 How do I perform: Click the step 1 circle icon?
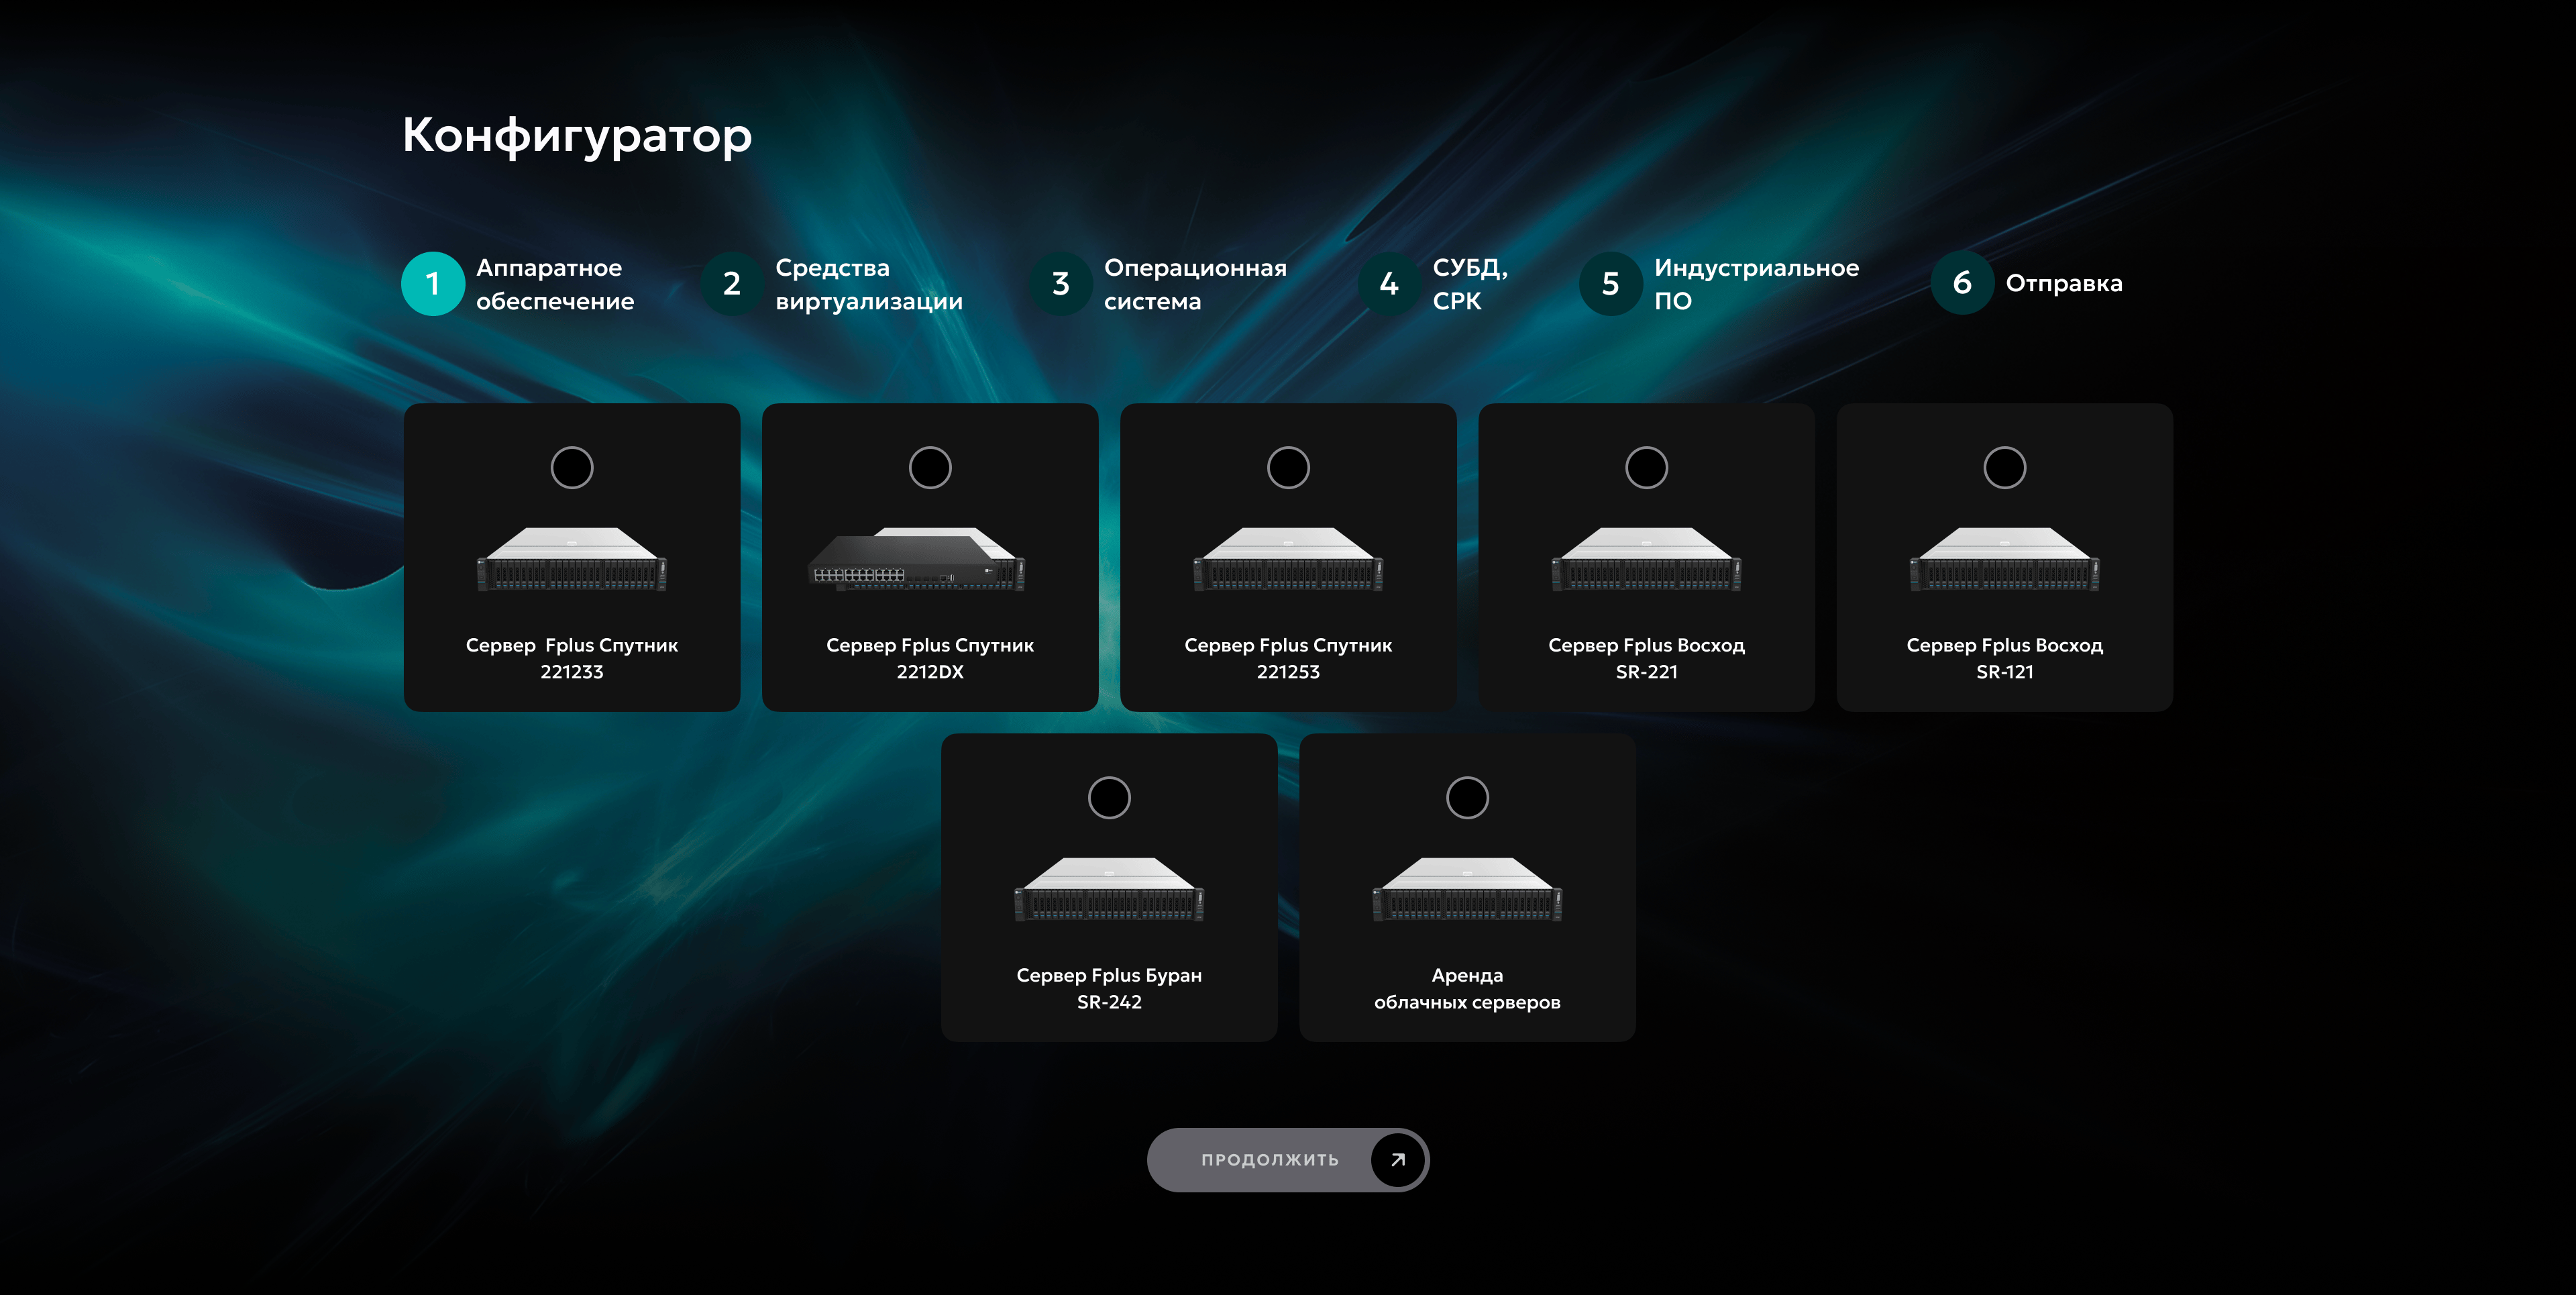point(432,284)
